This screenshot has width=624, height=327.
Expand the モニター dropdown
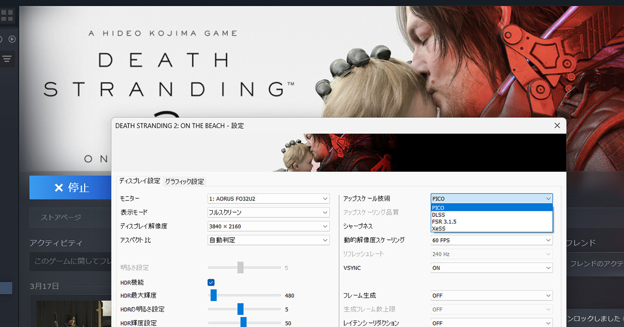268,199
